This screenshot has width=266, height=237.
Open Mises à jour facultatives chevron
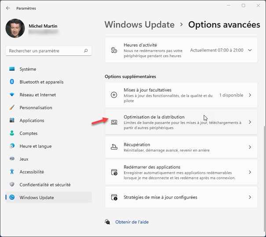[250, 95]
